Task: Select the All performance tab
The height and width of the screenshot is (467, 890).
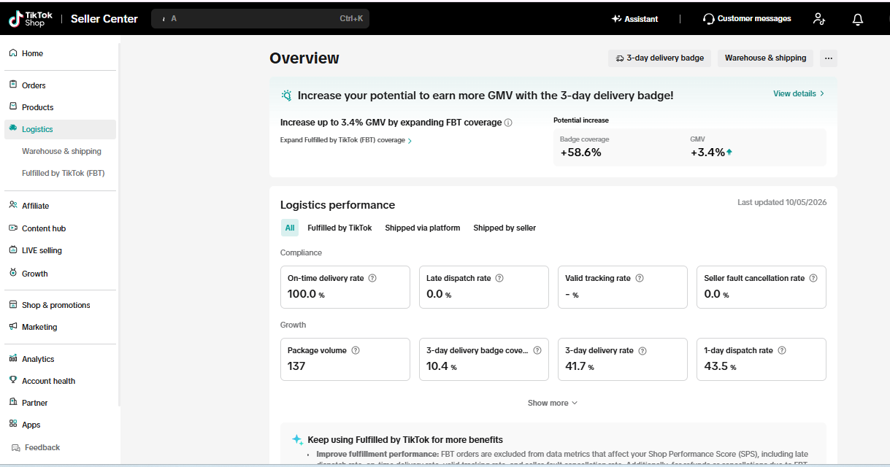Action: click(290, 228)
